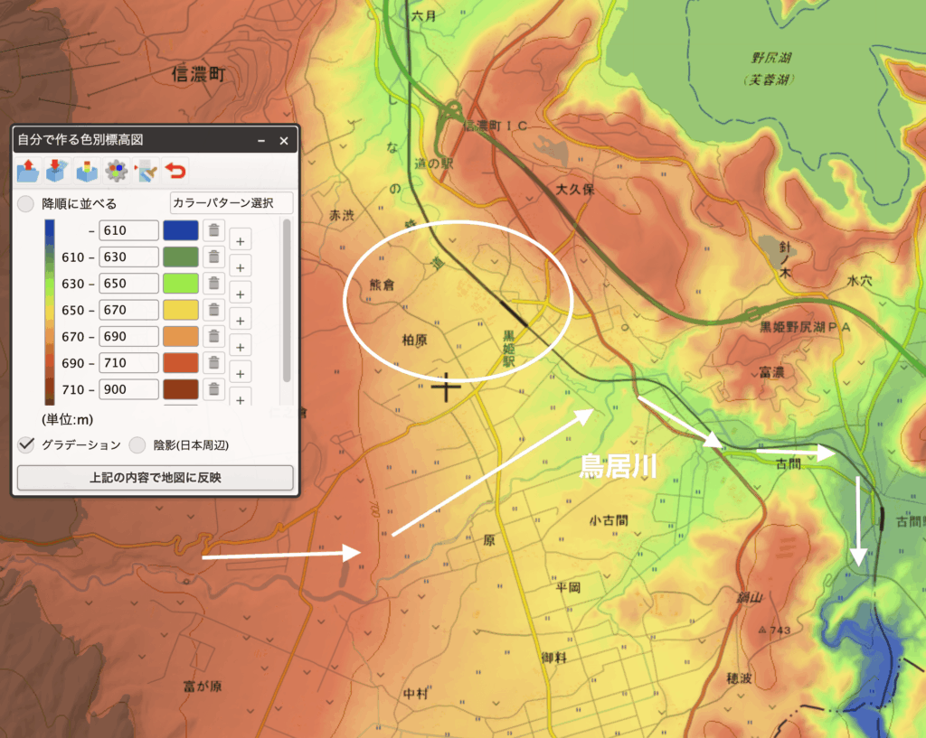
Task: Enable the 陰影(日本周辺) option
Action: (137, 444)
